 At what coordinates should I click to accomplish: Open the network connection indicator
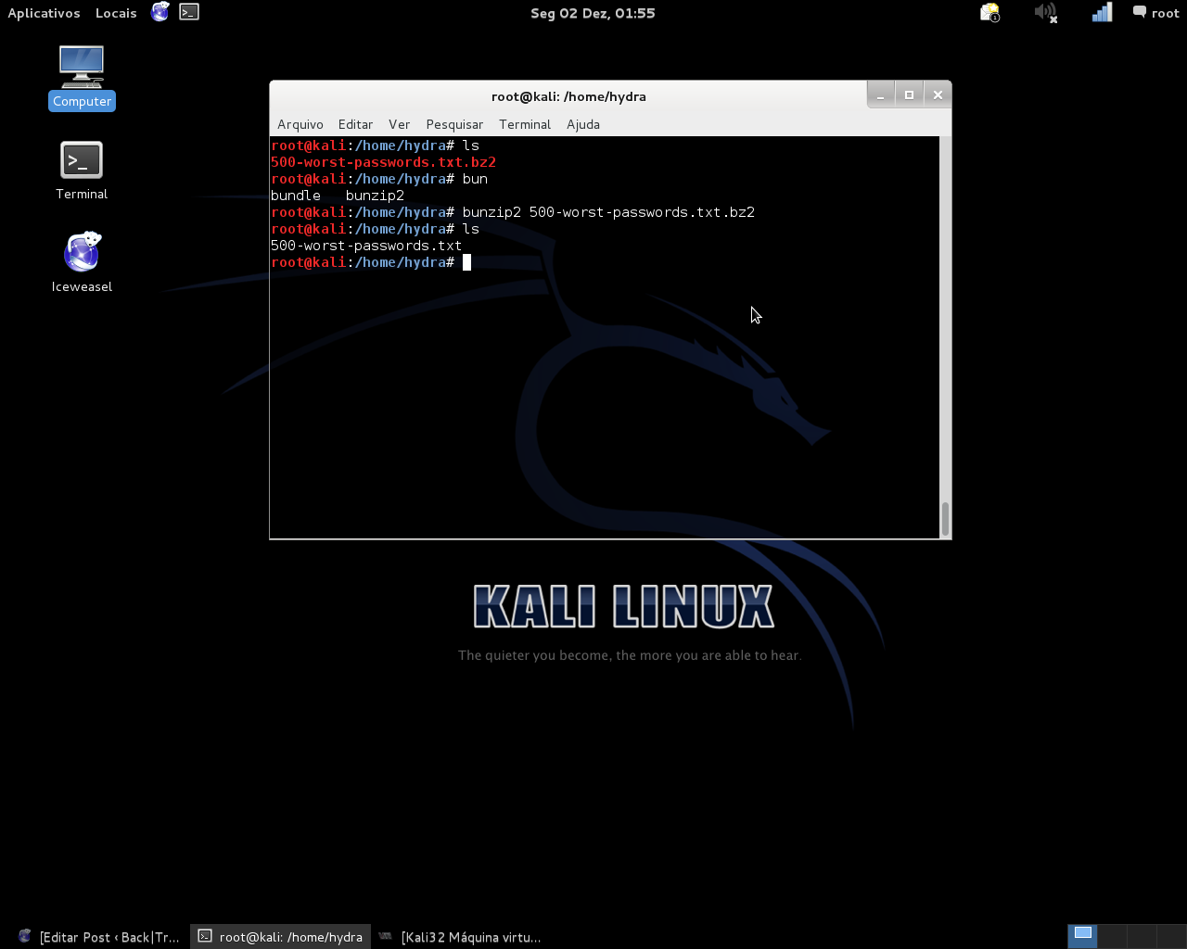(1102, 13)
